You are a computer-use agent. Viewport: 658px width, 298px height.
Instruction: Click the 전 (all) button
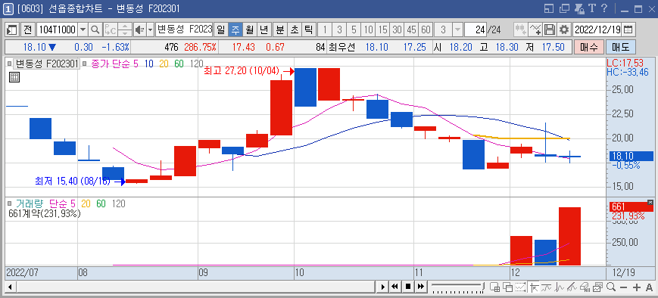[28, 29]
